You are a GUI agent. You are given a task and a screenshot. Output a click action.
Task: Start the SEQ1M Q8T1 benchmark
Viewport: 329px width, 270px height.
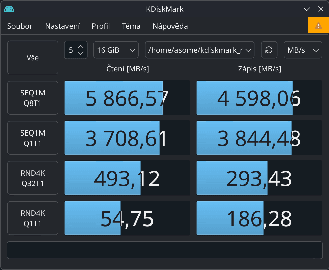[33, 98]
